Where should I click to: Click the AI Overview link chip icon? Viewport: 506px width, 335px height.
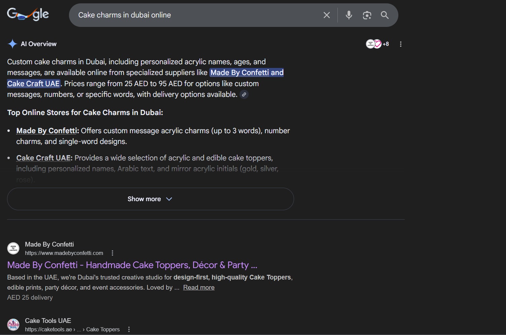tap(244, 95)
